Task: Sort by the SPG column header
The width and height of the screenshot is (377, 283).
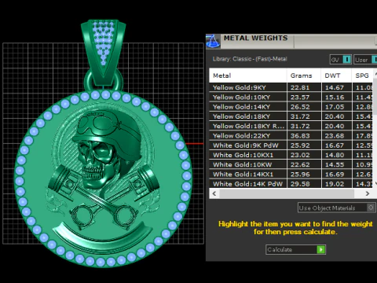Action: 362,75
